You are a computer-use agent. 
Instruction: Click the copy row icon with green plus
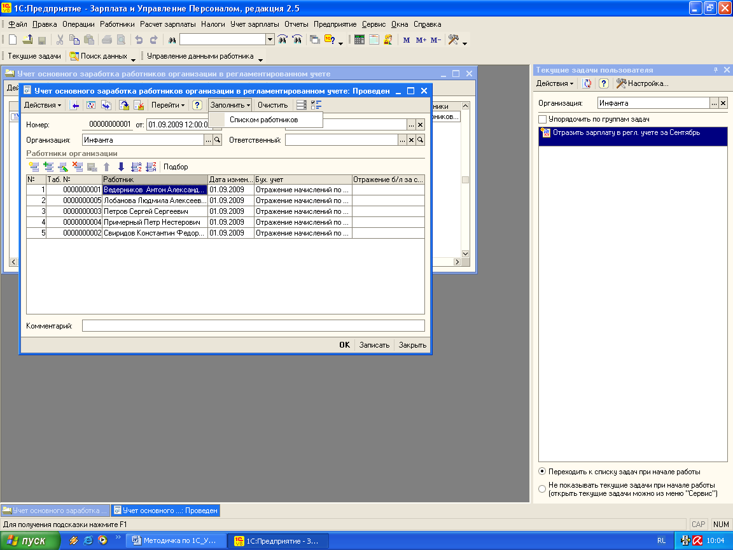[x=48, y=167]
